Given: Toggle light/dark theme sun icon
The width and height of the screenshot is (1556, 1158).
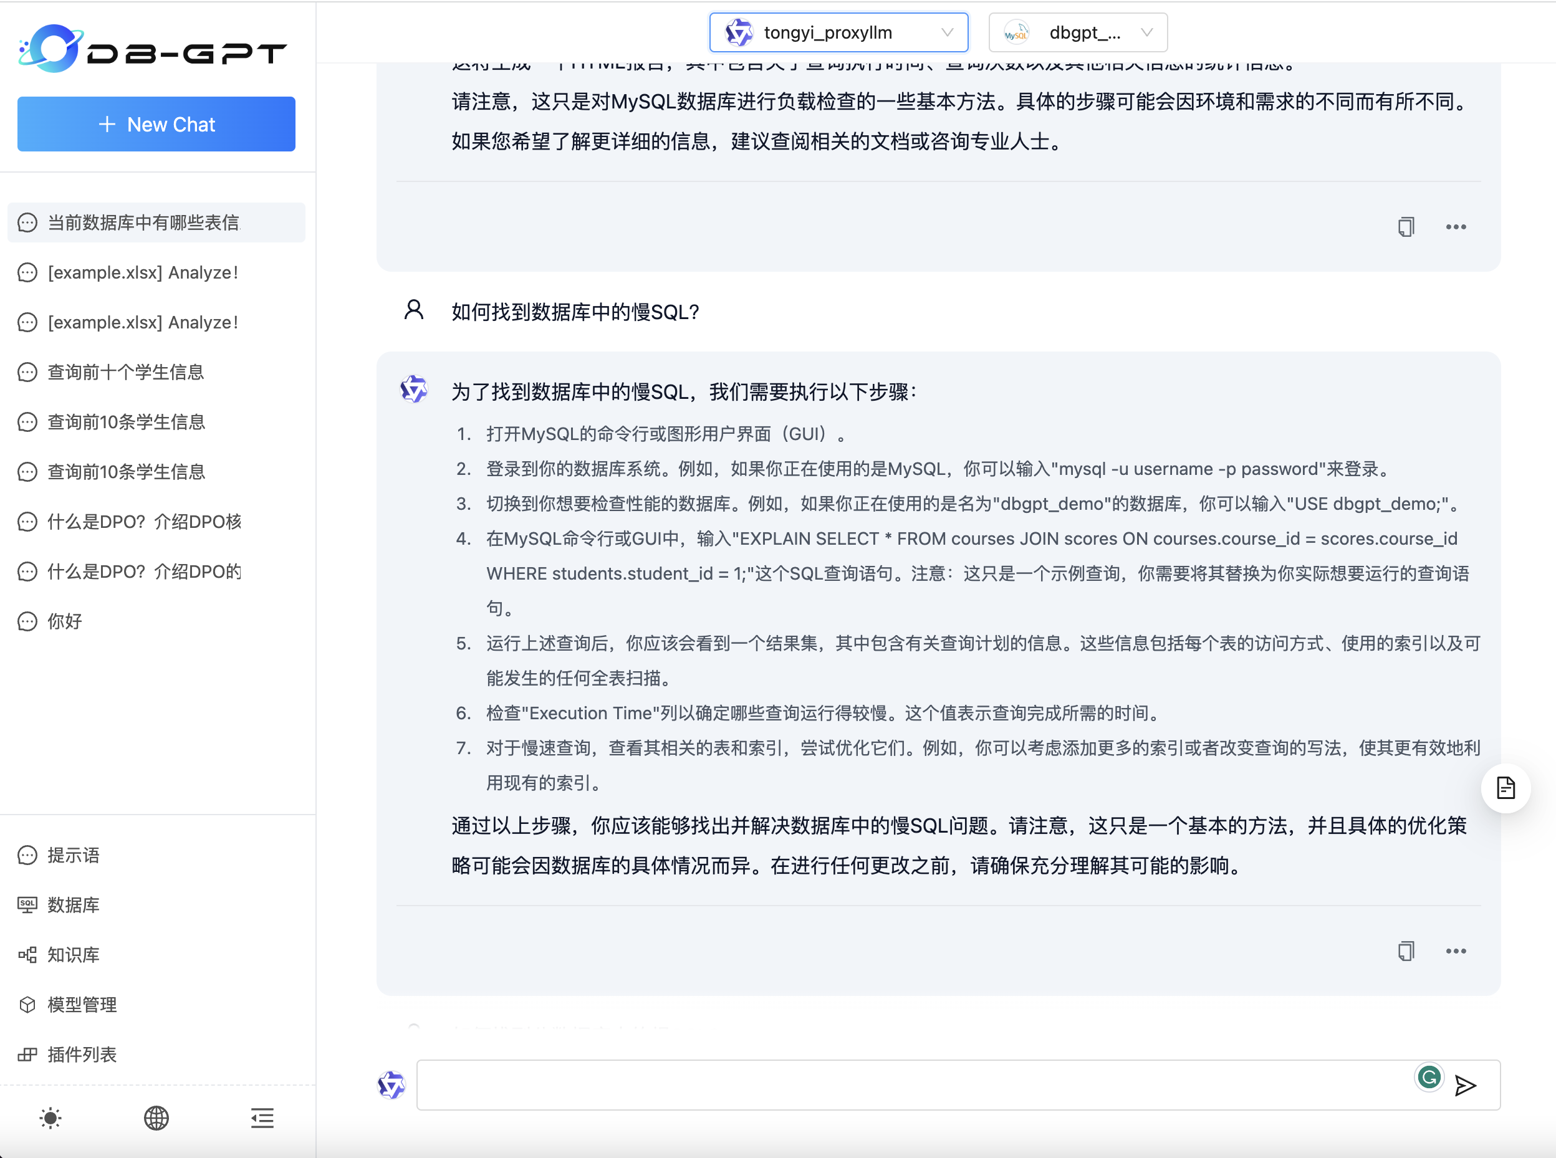Looking at the screenshot, I should point(50,1118).
